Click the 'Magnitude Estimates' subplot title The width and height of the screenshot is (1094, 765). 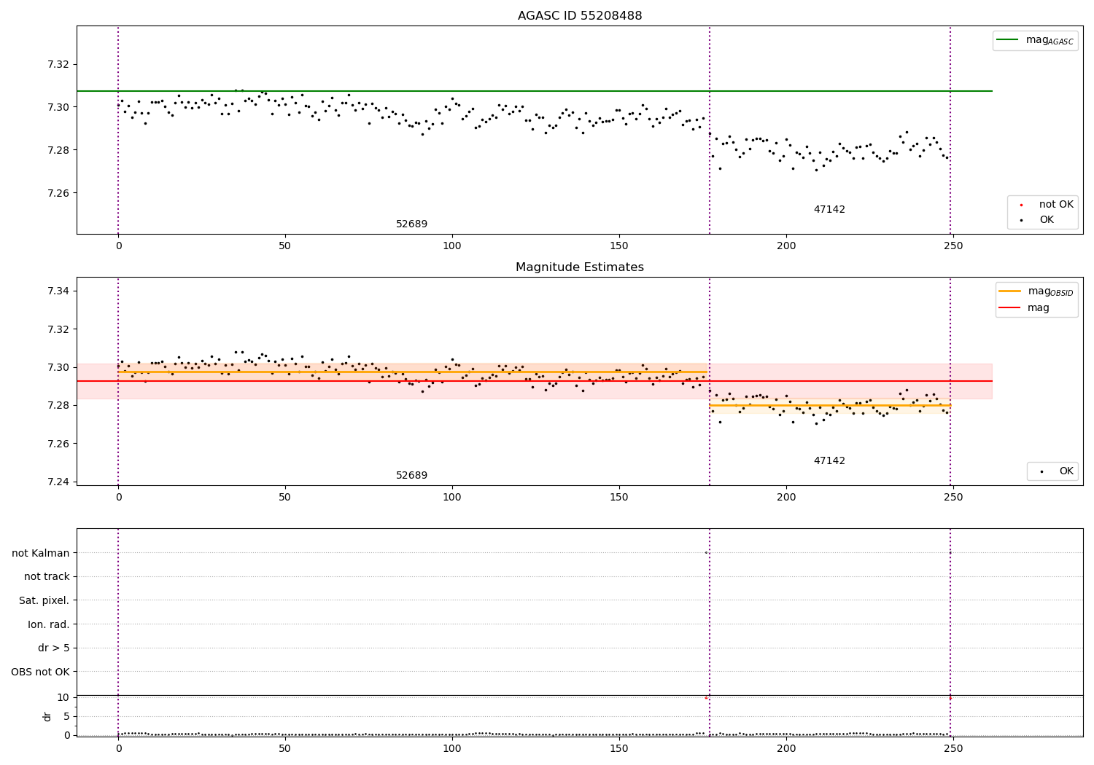(580, 267)
